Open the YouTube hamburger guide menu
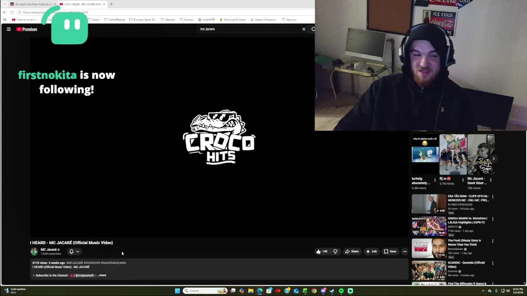 (x=9, y=29)
